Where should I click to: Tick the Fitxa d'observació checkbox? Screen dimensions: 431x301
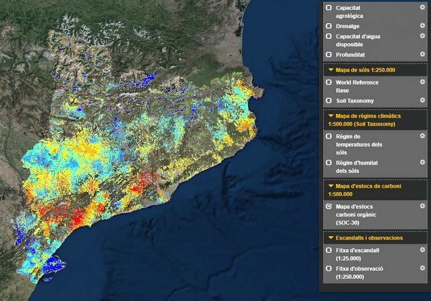coord(329,268)
